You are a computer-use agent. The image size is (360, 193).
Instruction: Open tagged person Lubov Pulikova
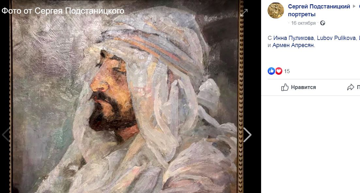pyautogui.click(x=336, y=38)
